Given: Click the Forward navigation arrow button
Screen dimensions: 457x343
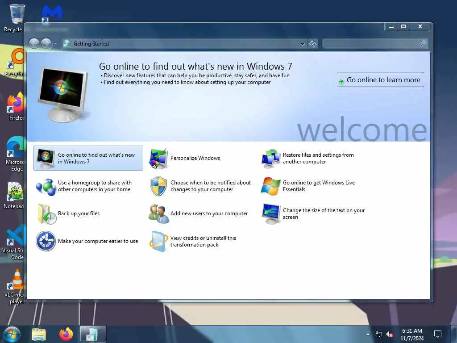Looking at the screenshot, I should [46, 44].
